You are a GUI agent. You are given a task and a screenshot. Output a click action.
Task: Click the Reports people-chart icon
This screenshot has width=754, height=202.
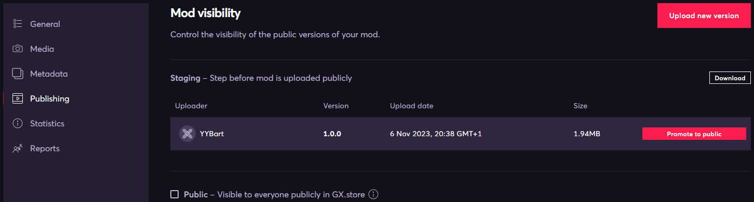point(18,148)
